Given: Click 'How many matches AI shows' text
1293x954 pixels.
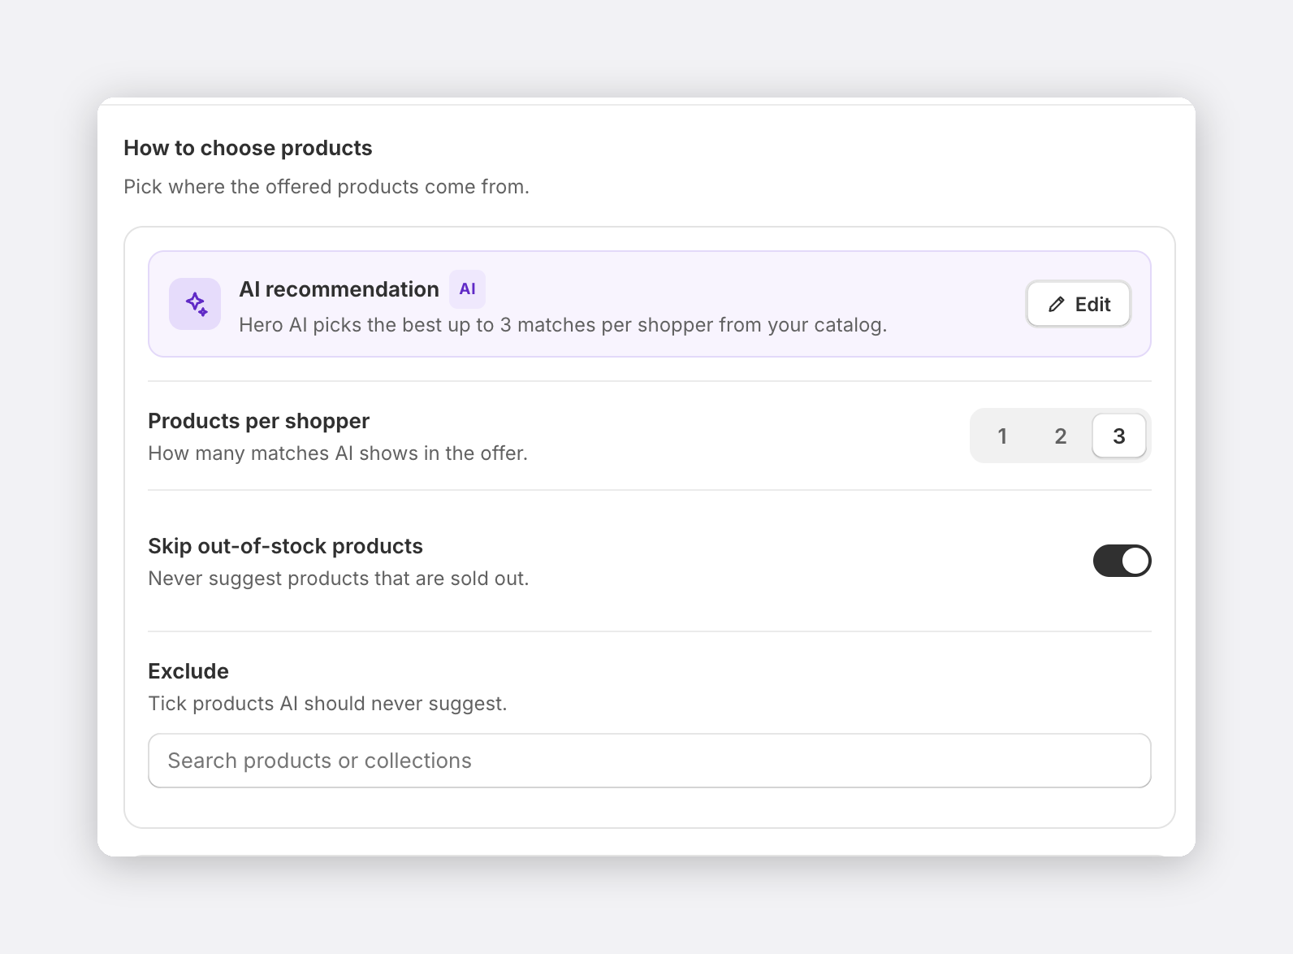Looking at the screenshot, I should [338, 453].
